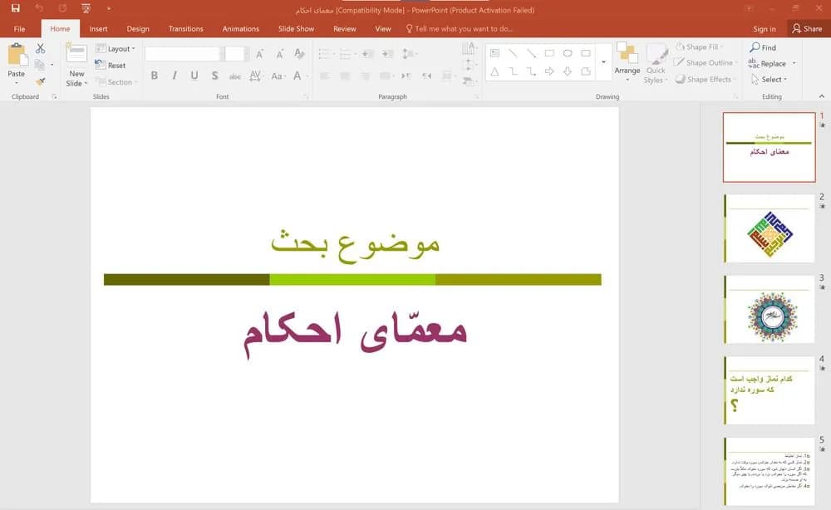Click the font size box

(235, 53)
